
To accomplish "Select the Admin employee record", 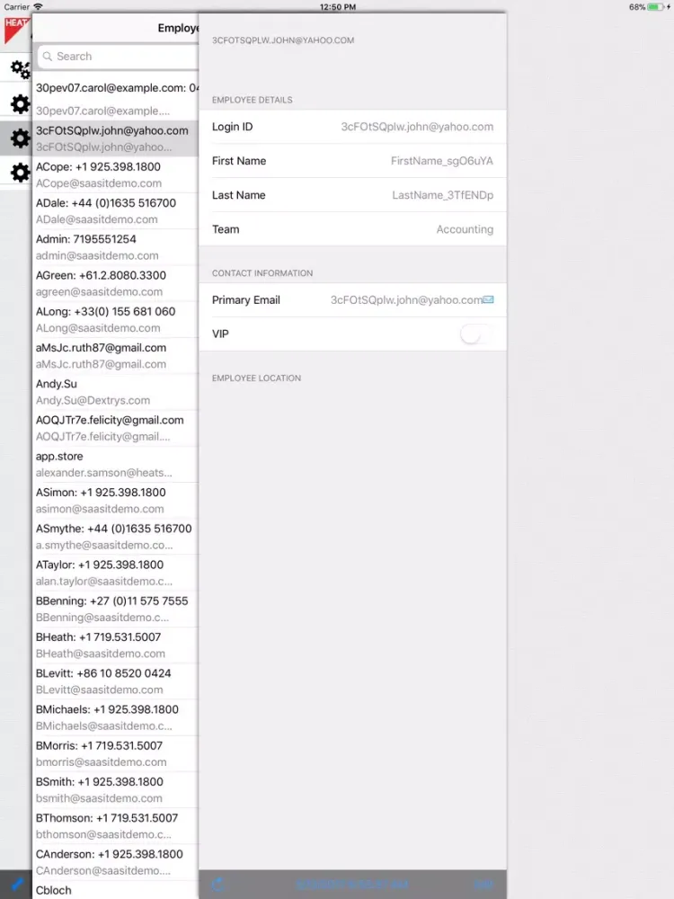I will point(114,247).
